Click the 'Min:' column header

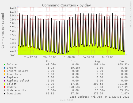[74, 61]
